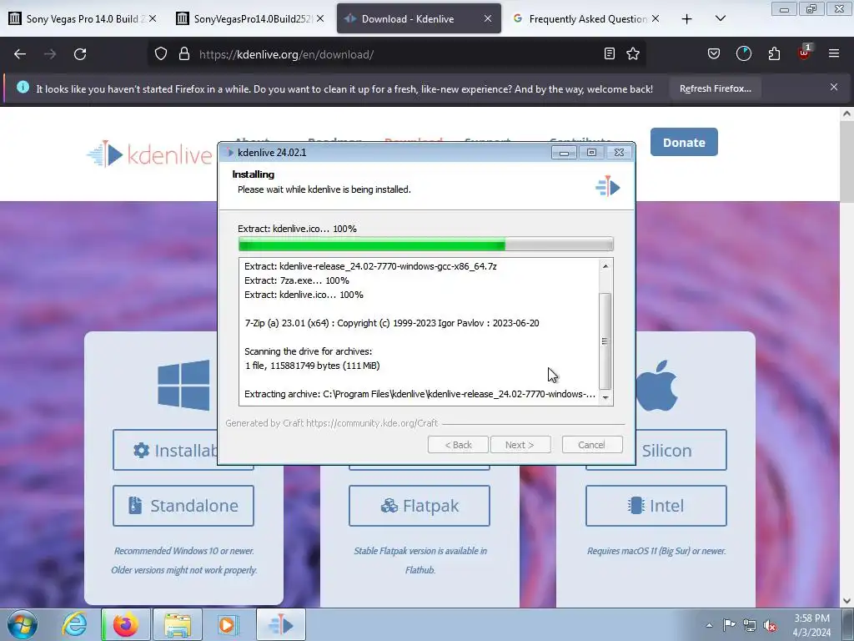Dismiss the Refresh Firefox notification bar
Screen dimensions: 854x641
834,87
